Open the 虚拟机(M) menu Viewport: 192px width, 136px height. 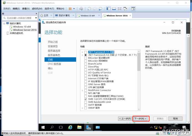click(37, 9)
